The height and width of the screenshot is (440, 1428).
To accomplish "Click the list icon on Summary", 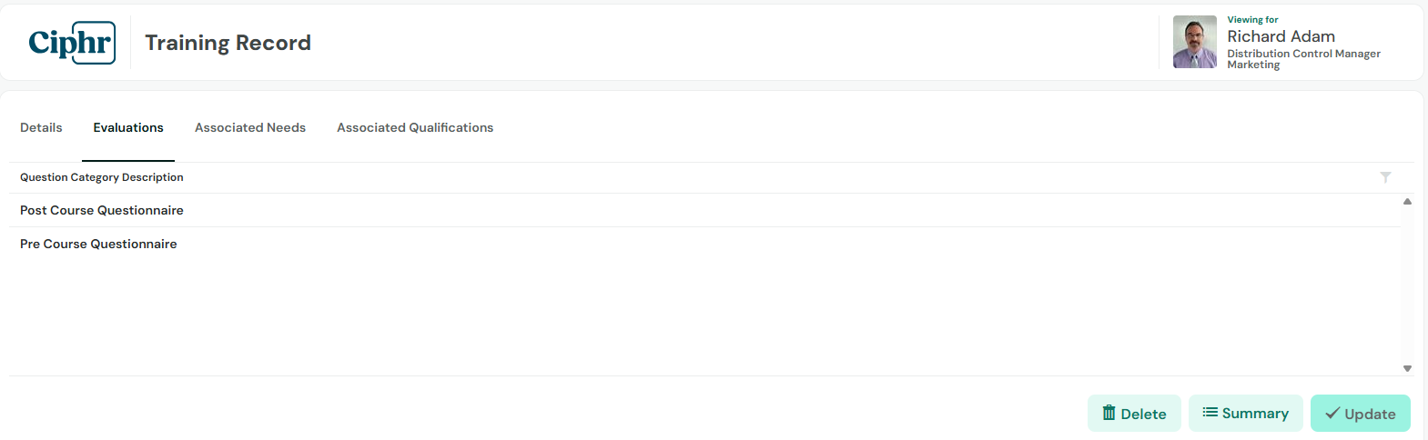I will (x=1210, y=413).
